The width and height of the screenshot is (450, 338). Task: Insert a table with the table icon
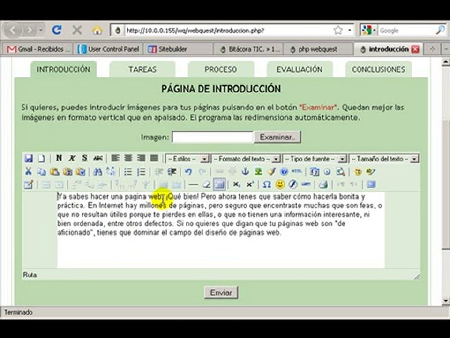28,184
